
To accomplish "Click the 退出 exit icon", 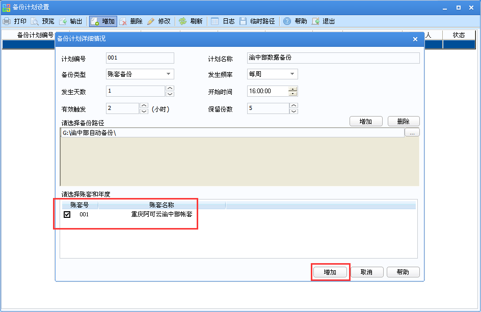I will (316, 21).
